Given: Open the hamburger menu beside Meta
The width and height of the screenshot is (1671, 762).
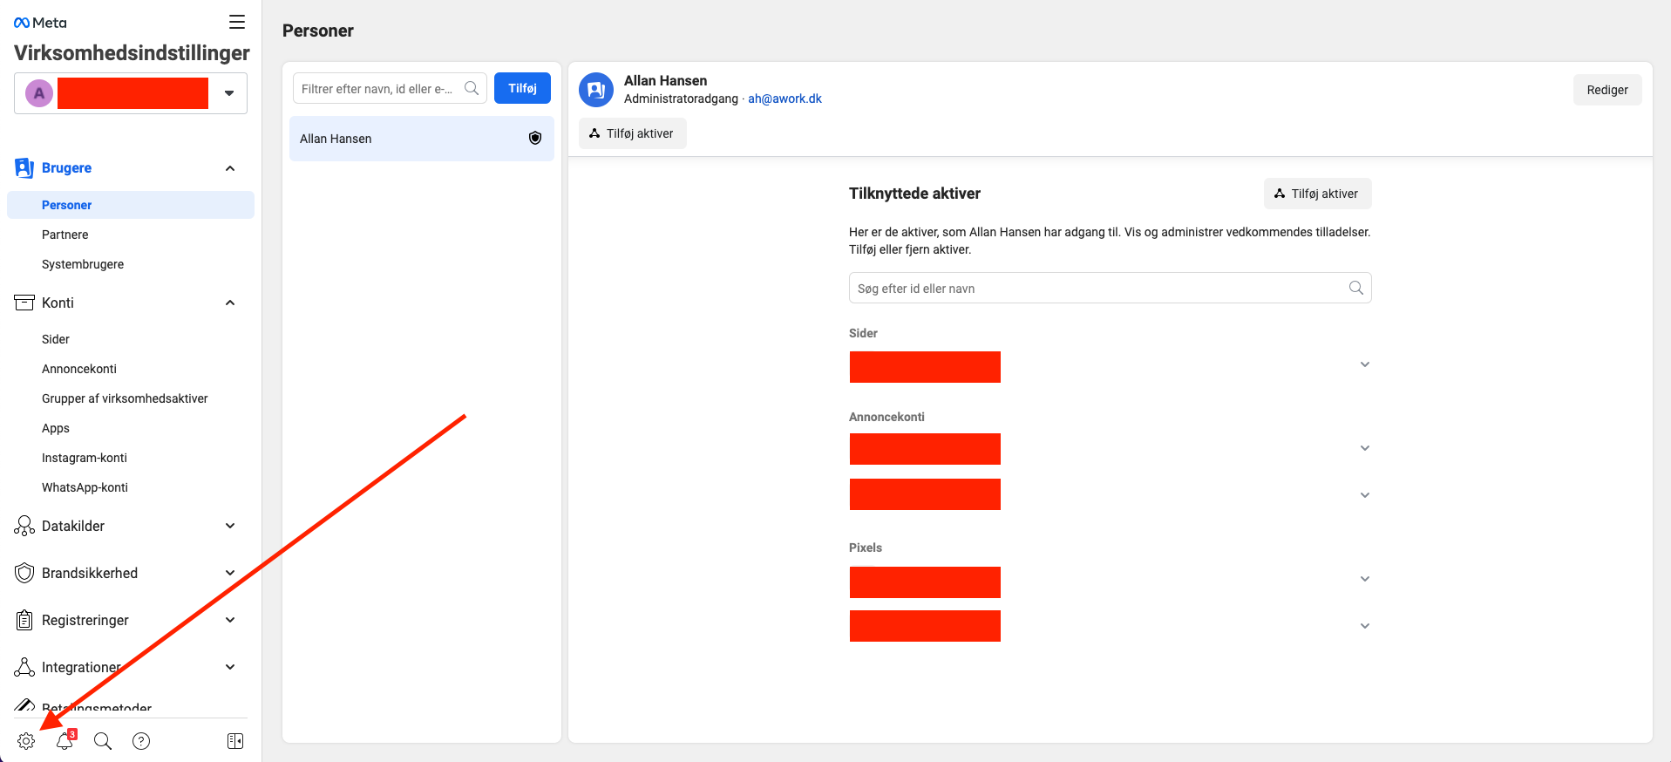Looking at the screenshot, I should pos(237,22).
